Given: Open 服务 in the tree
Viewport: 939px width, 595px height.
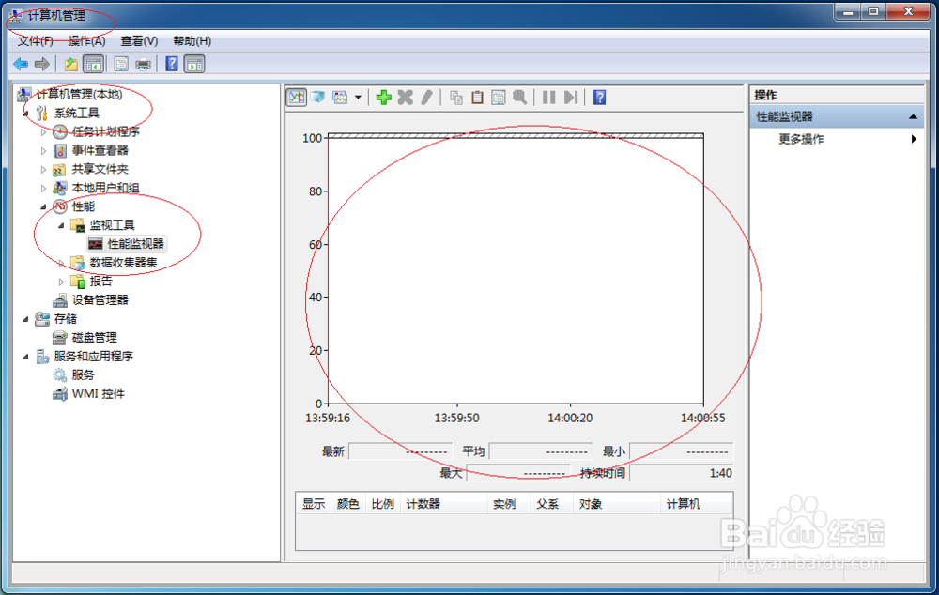Looking at the screenshot, I should pyautogui.click(x=83, y=374).
